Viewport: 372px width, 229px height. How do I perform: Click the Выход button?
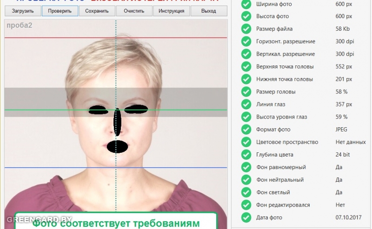(x=209, y=11)
